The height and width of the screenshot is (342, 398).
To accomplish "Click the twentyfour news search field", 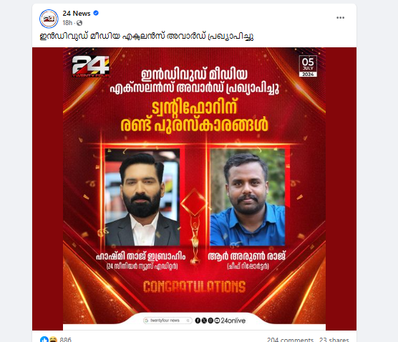I will coord(168,320).
